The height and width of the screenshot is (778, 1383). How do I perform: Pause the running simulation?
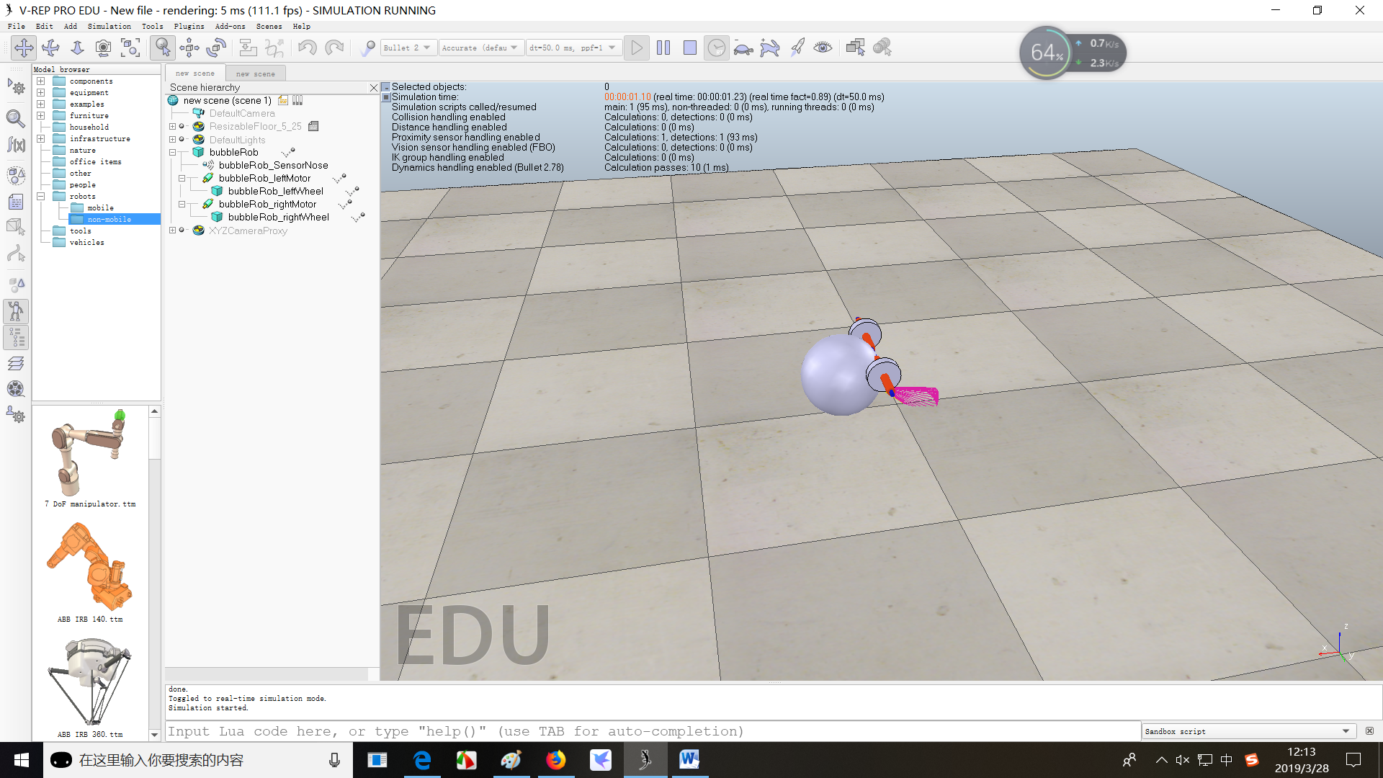(663, 48)
